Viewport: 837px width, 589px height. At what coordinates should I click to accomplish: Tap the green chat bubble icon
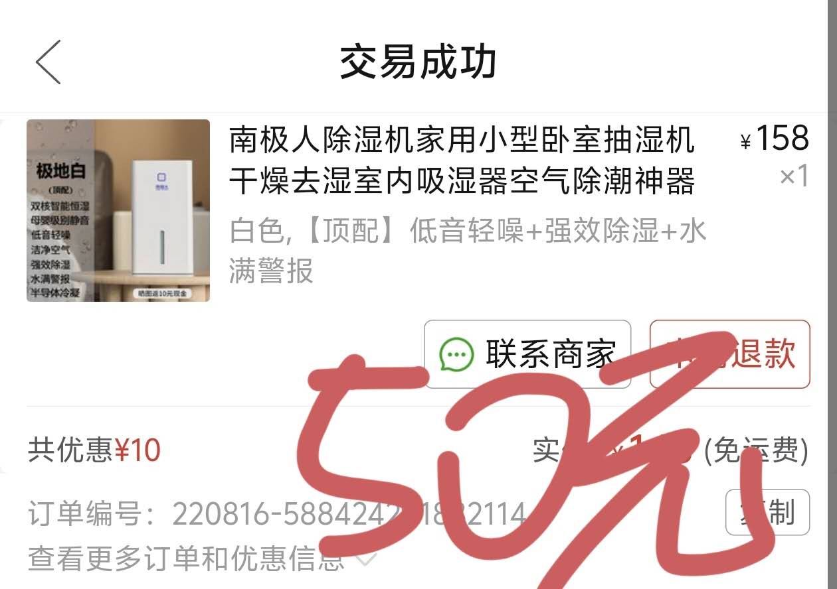coord(456,355)
